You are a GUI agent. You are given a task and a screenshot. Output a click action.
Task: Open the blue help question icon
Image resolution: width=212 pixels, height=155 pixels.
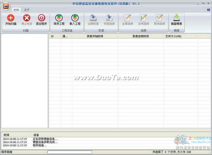click(208, 10)
